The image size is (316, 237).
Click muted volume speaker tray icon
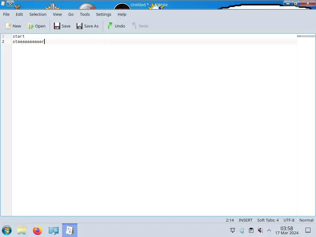pos(260,230)
